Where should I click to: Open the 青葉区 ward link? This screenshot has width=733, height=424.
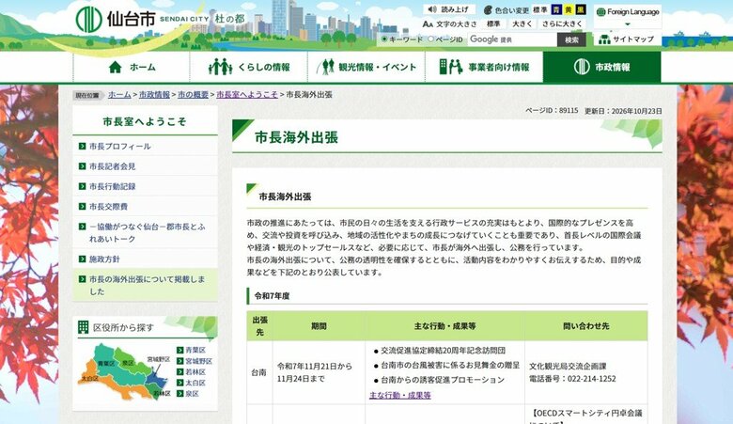195,350
